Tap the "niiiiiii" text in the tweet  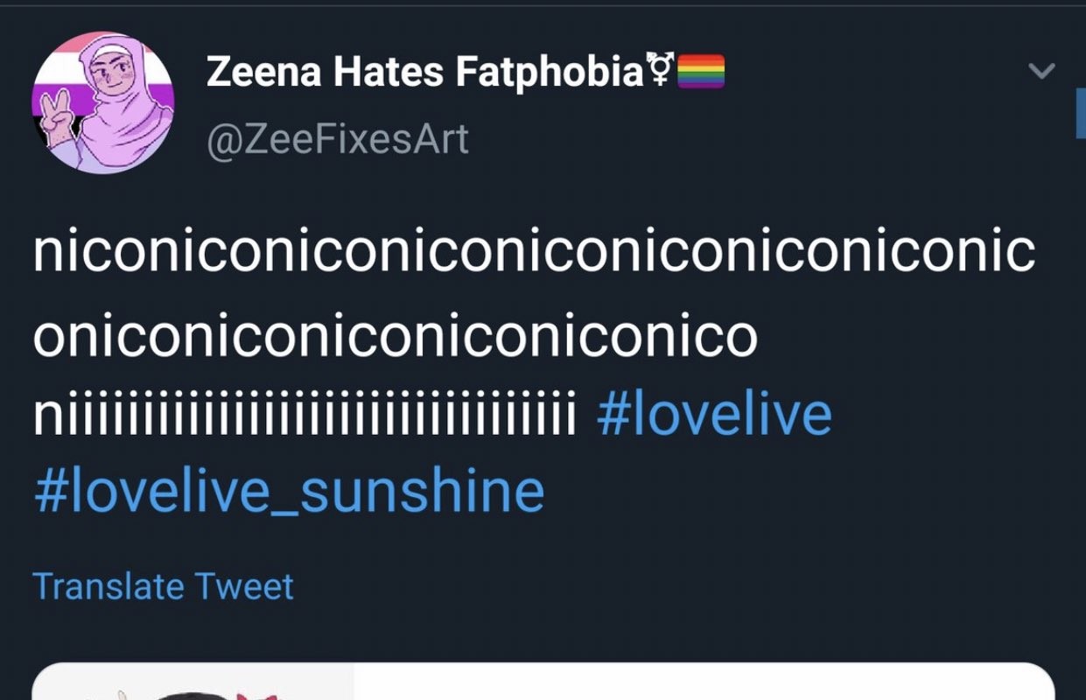(305, 415)
